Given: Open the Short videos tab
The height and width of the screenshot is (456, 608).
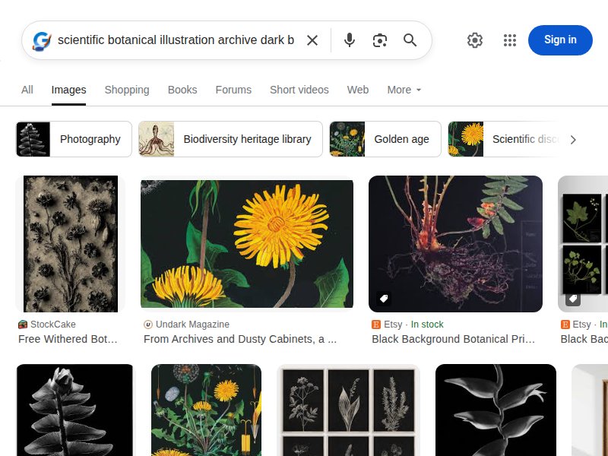Looking at the screenshot, I should click(299, 90).
